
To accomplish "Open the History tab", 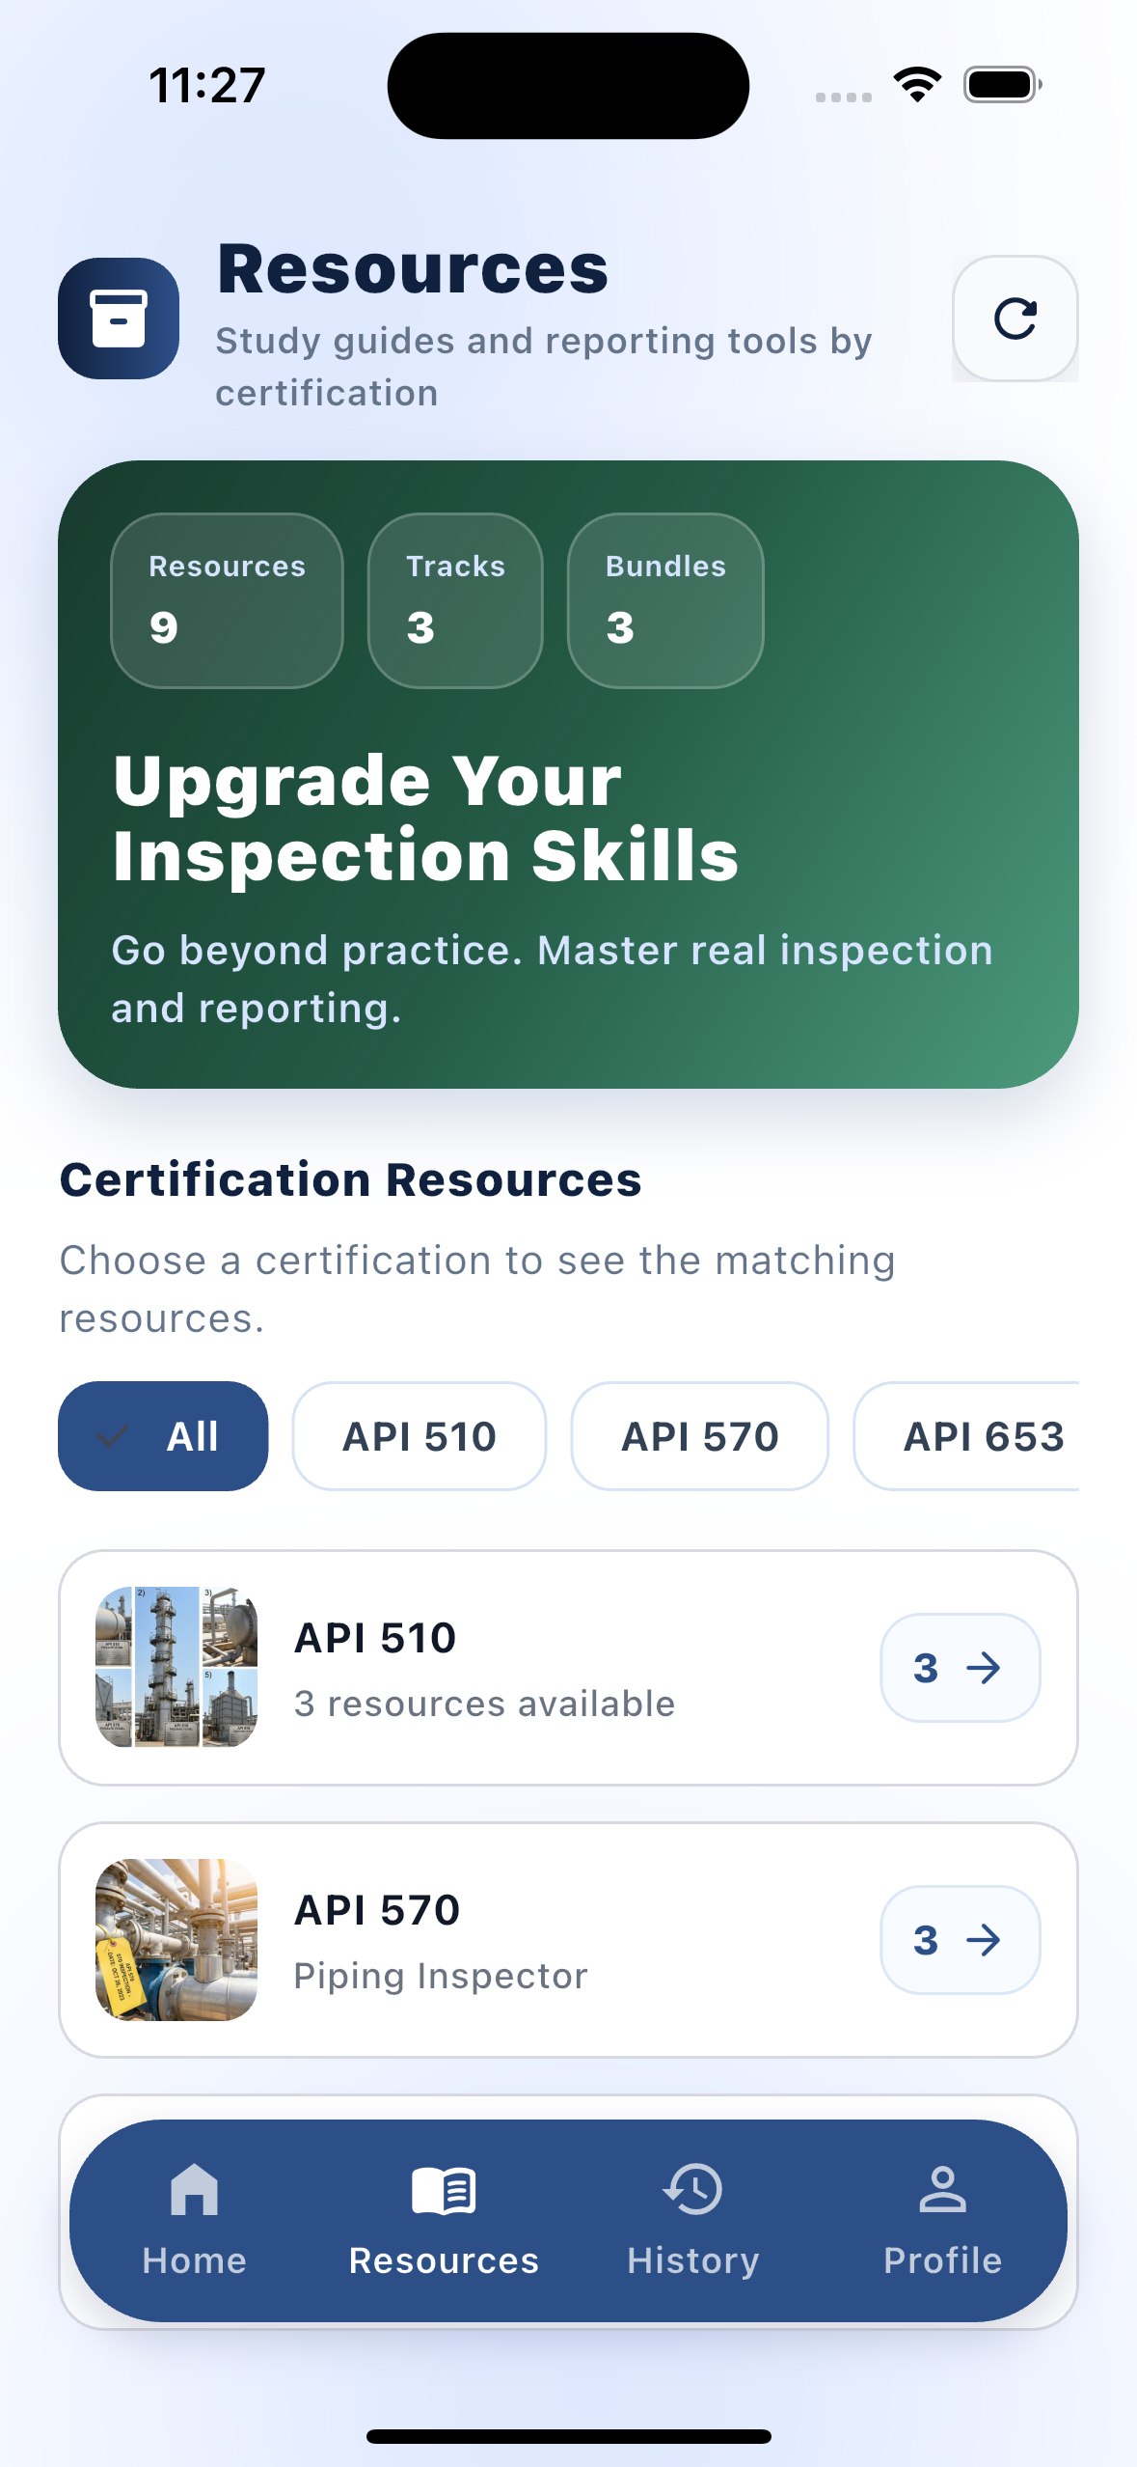I will 692,2220.
